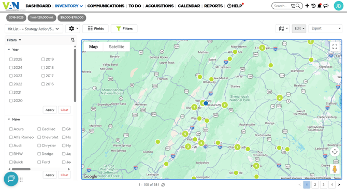This screenshot has width=347, height=190.
Task: Open To Do section
Action: click(x=135, y=6)
